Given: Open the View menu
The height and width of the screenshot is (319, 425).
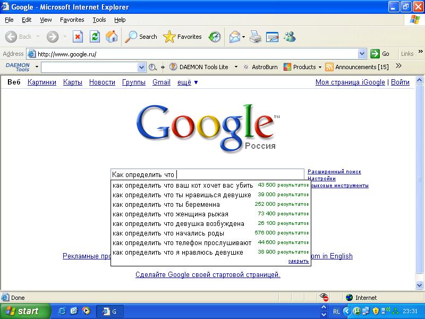Looking at the screenshot, I should pos(46,20).
